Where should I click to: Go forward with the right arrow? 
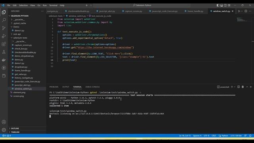[91, 5]
